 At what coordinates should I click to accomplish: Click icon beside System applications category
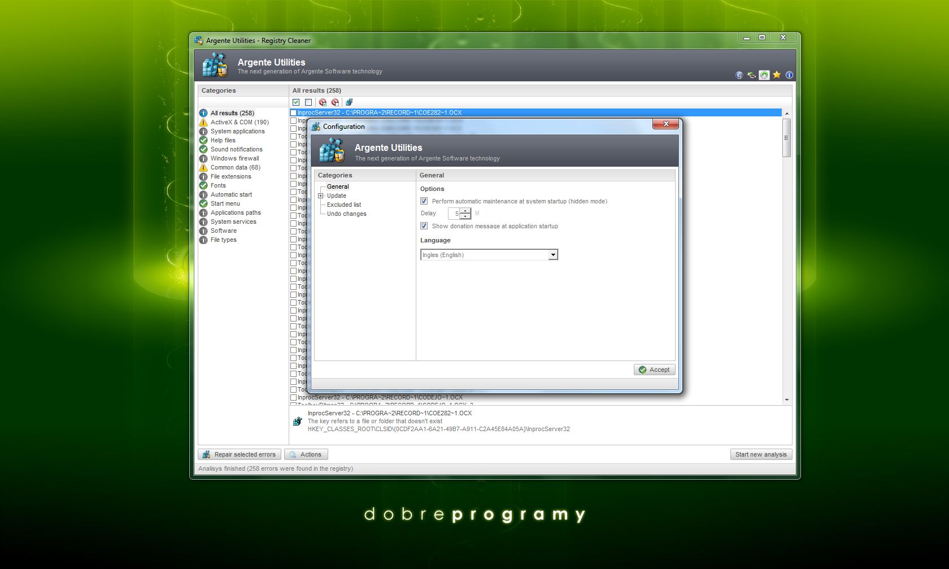tap(203, 131)
